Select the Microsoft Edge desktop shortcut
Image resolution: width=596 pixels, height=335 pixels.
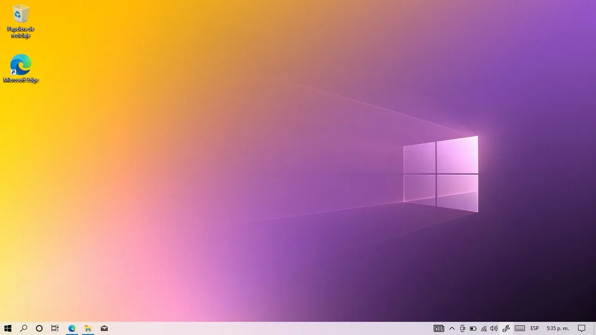(x=20, y=68)
